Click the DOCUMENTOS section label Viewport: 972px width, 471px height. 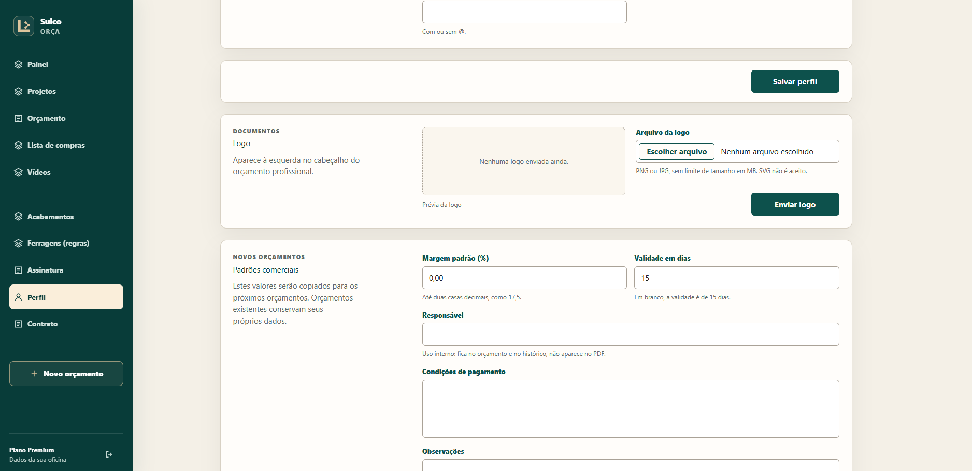256,131
